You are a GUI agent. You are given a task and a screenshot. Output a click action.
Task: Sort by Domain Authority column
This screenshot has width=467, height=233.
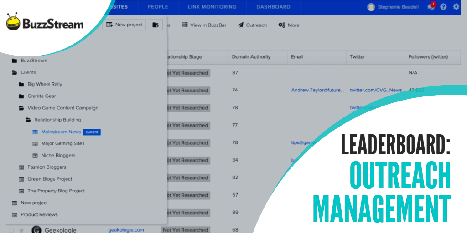point(251,57)
